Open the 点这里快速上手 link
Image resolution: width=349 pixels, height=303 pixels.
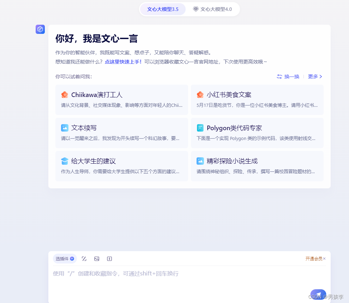point(123,62)
